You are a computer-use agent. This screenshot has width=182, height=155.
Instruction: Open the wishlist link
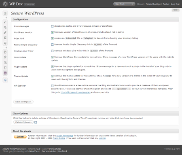point(102,138)
